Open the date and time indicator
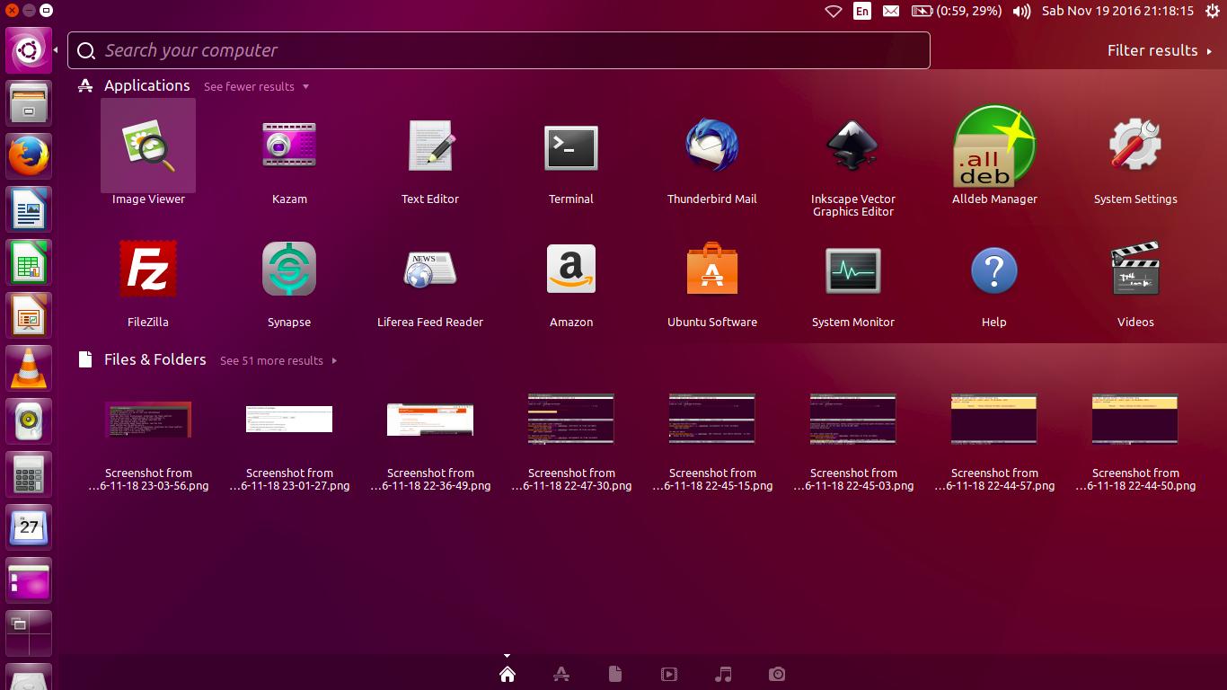This screenshot has height=690, width=1227. (x=1117, y=11)
